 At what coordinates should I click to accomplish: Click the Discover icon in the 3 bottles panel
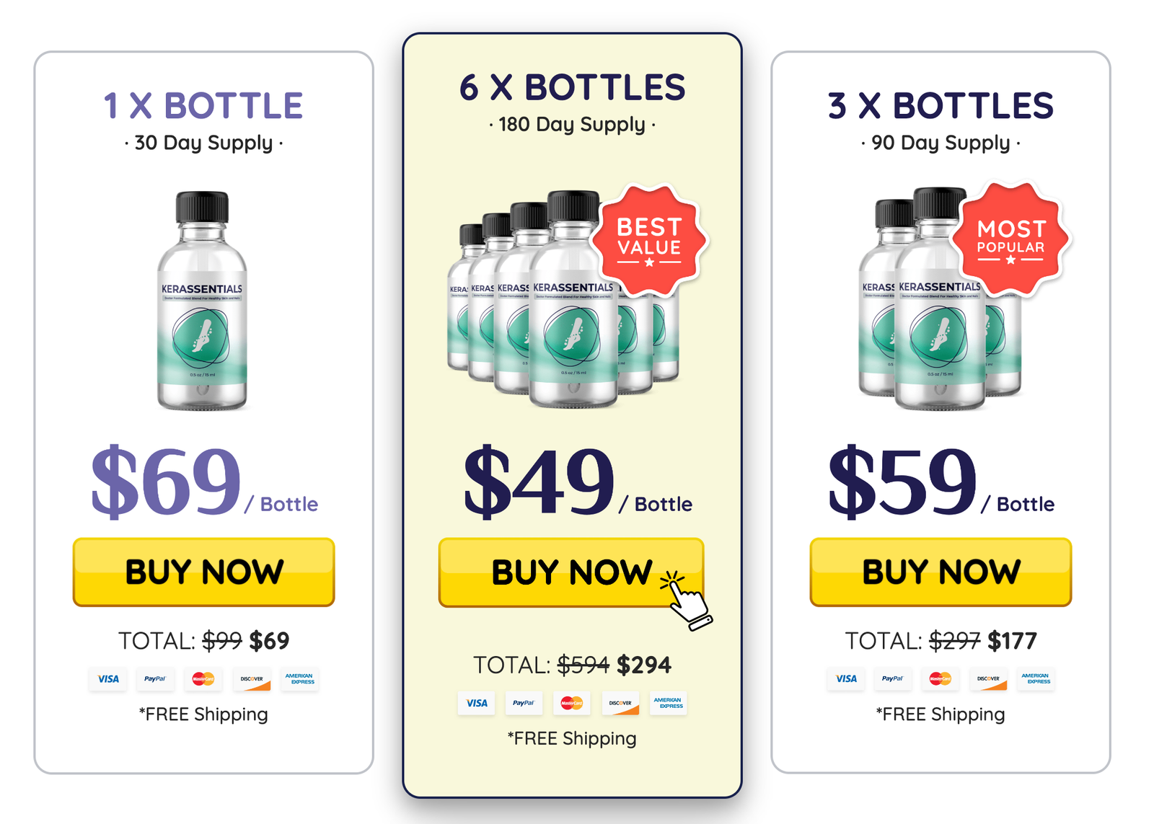(989, 679)
